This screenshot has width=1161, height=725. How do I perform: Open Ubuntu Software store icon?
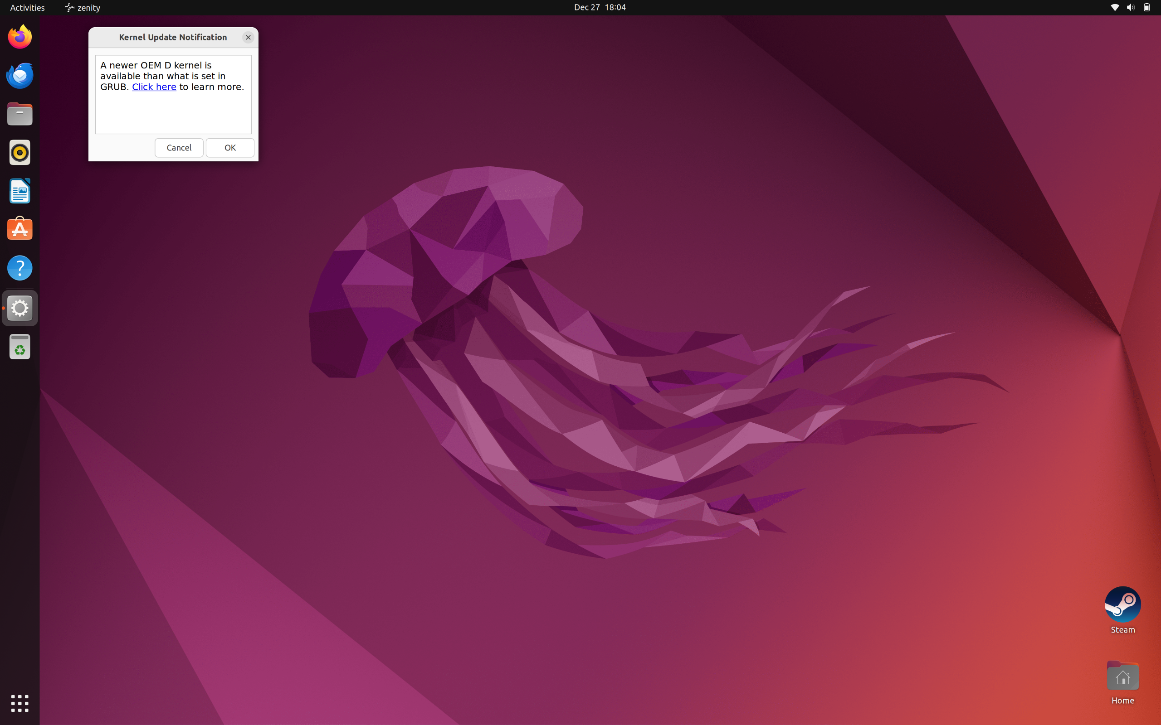[x=20, y=229]
